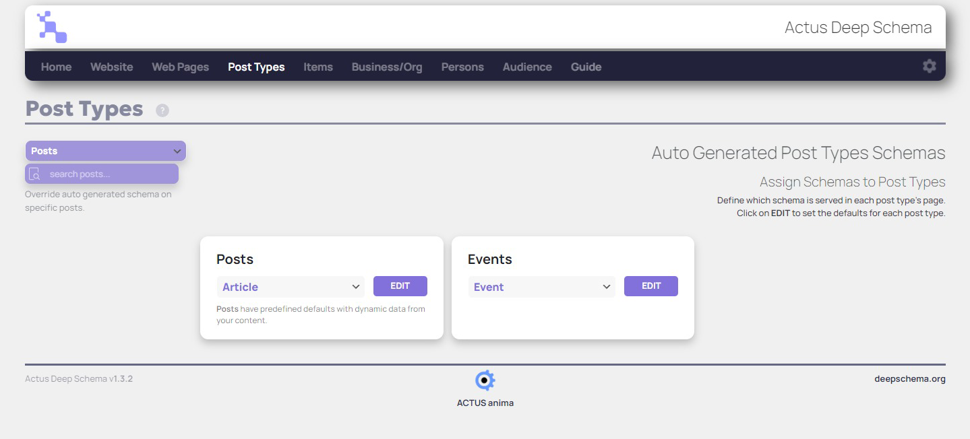Click the Actus Deep Schema v1.3.2 text
This screenshot has width=970, height=439.
click(x=79, y=378)
